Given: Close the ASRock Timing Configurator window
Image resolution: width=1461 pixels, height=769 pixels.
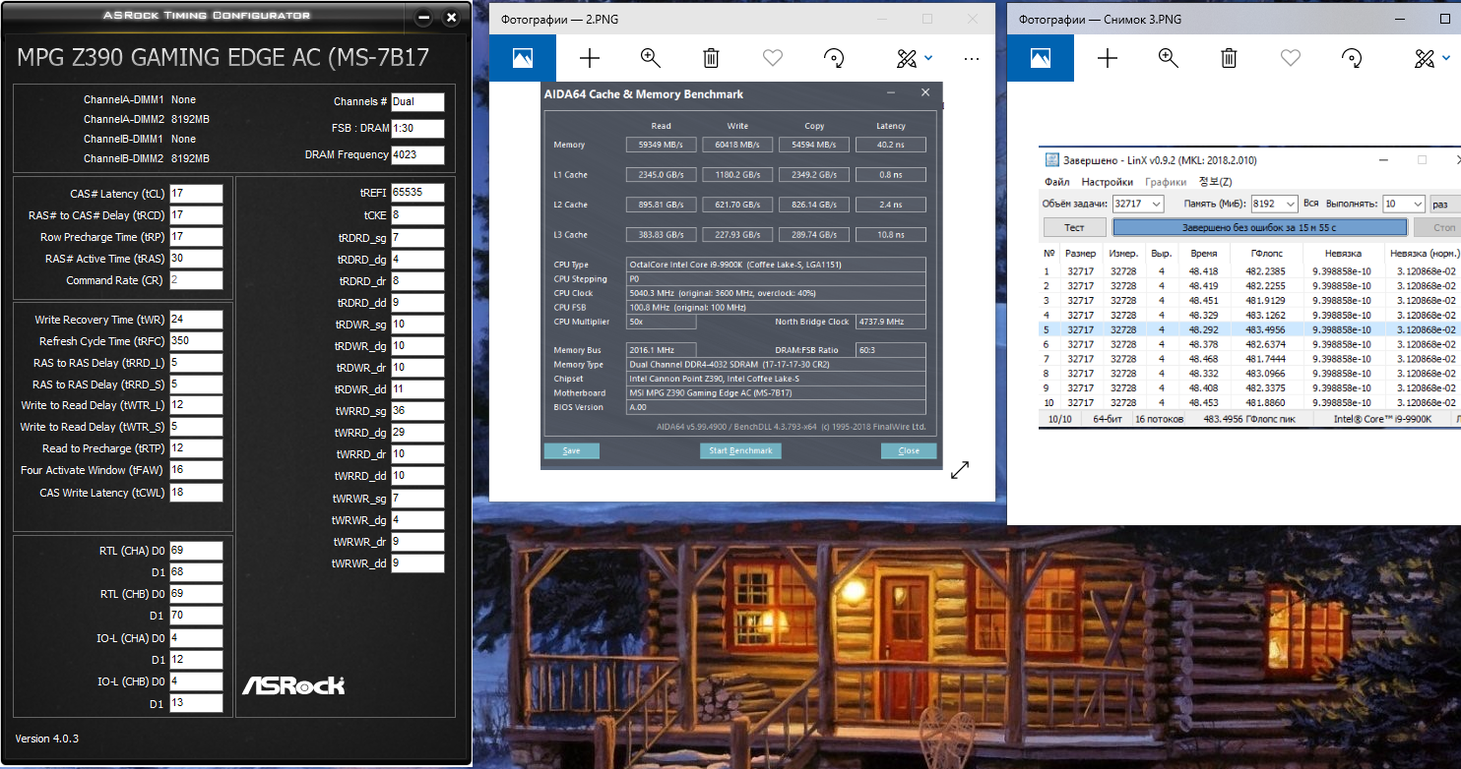Looking at the screenshot, I should [451, 18].
